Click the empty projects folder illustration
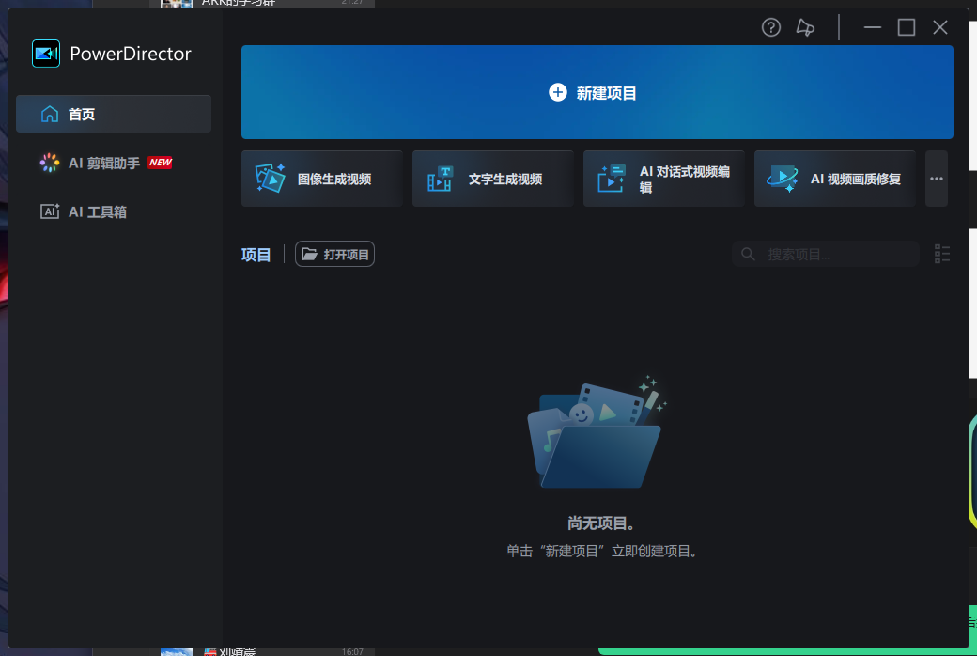This screenshot has height=656, width=977. (597, 432)
